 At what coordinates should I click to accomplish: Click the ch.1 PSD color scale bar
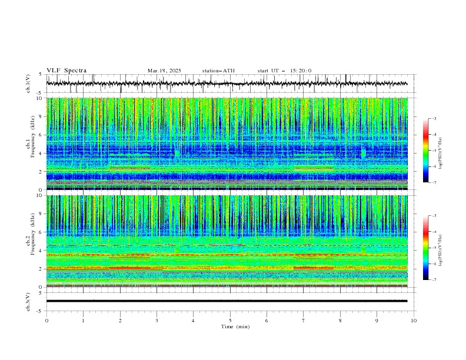(426, 150)
